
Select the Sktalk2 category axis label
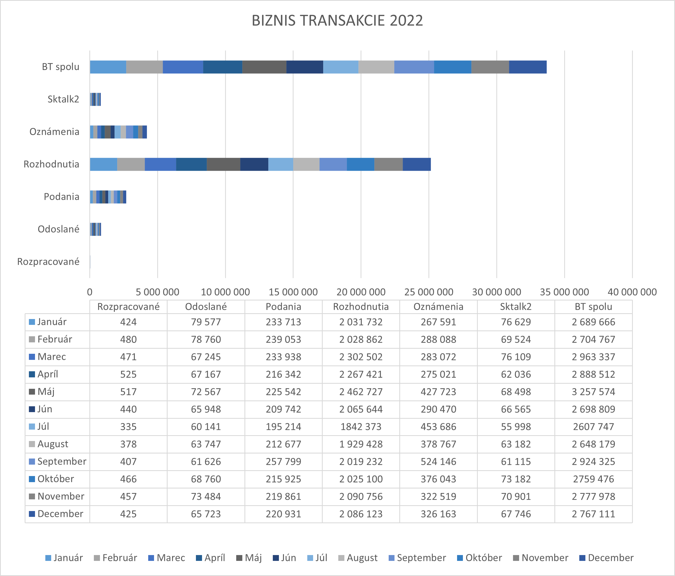pos(63,99)
